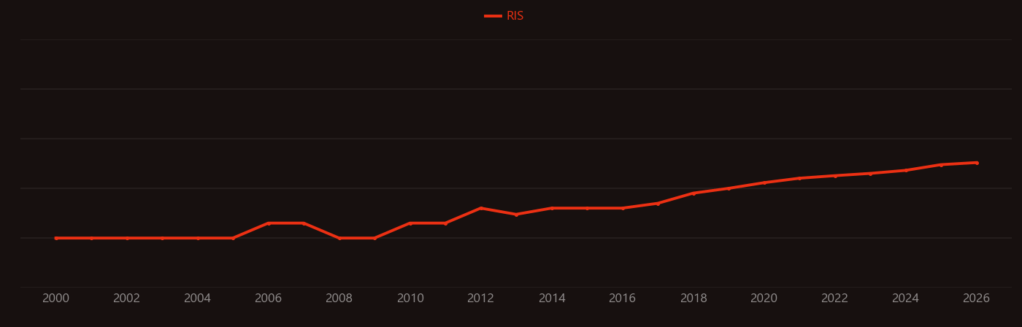Select the 2000 data point on line
Viewport: 1022px width, 327px height.
(56, 238)
